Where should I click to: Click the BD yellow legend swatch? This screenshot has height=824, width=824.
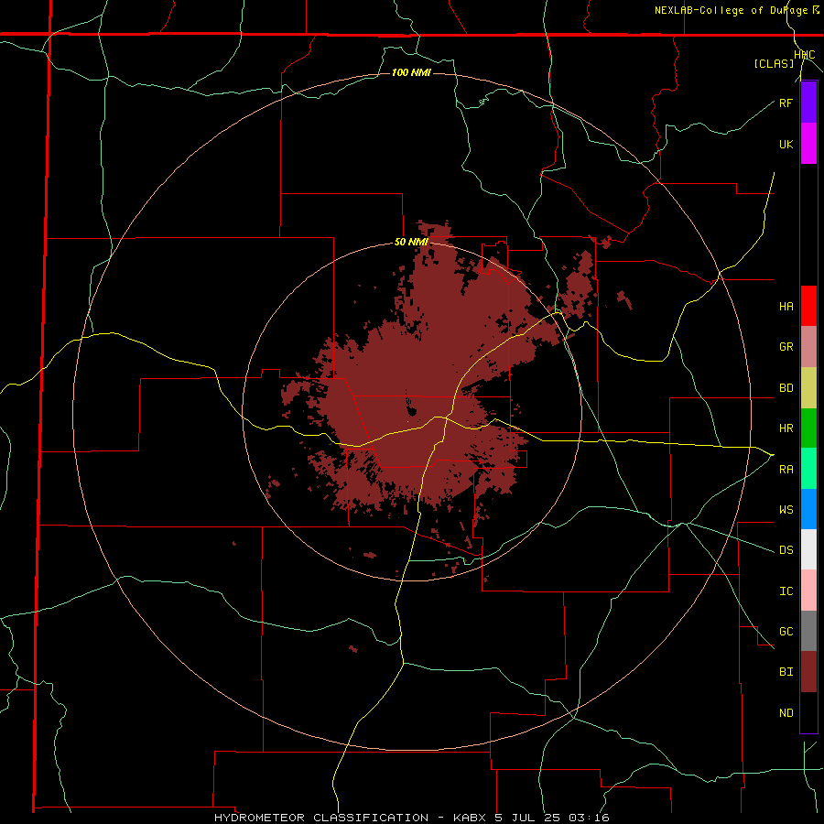tap(808, 388)
